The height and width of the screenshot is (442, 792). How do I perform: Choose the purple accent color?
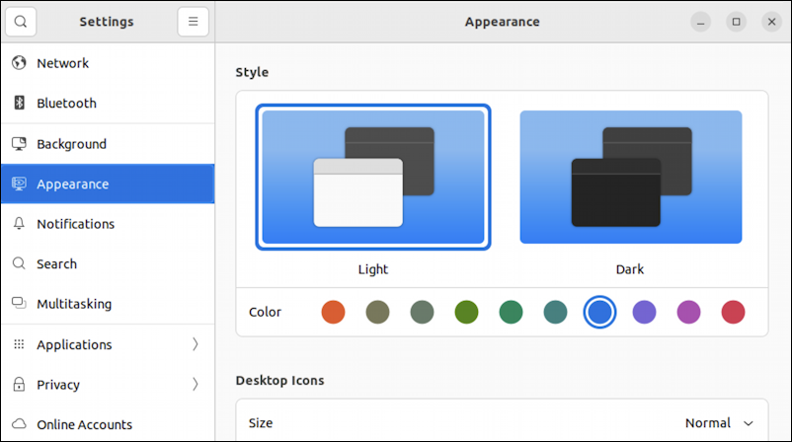point(645,312)
